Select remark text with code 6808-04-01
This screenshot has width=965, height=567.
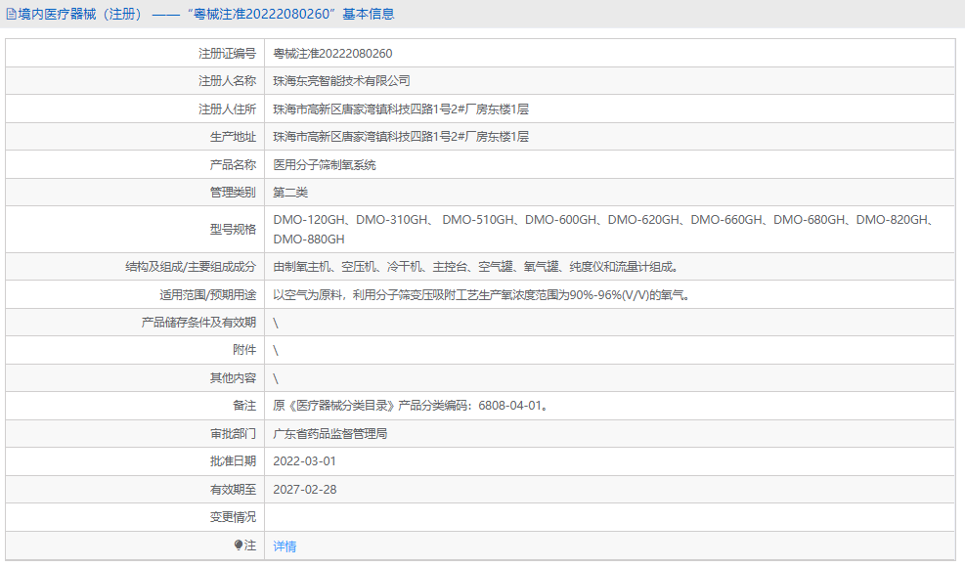[411, 406]
